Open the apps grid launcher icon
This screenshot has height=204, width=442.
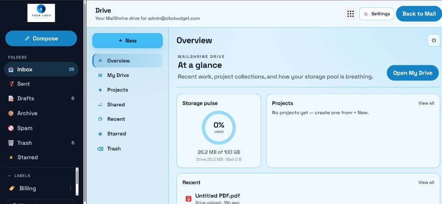tap(350, 14)
